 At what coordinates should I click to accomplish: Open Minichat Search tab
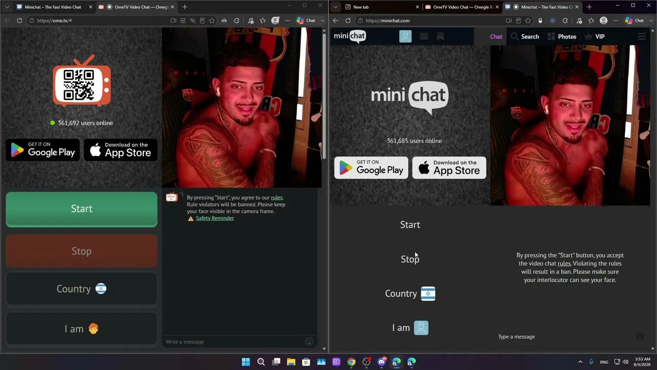tap(525, 36)
